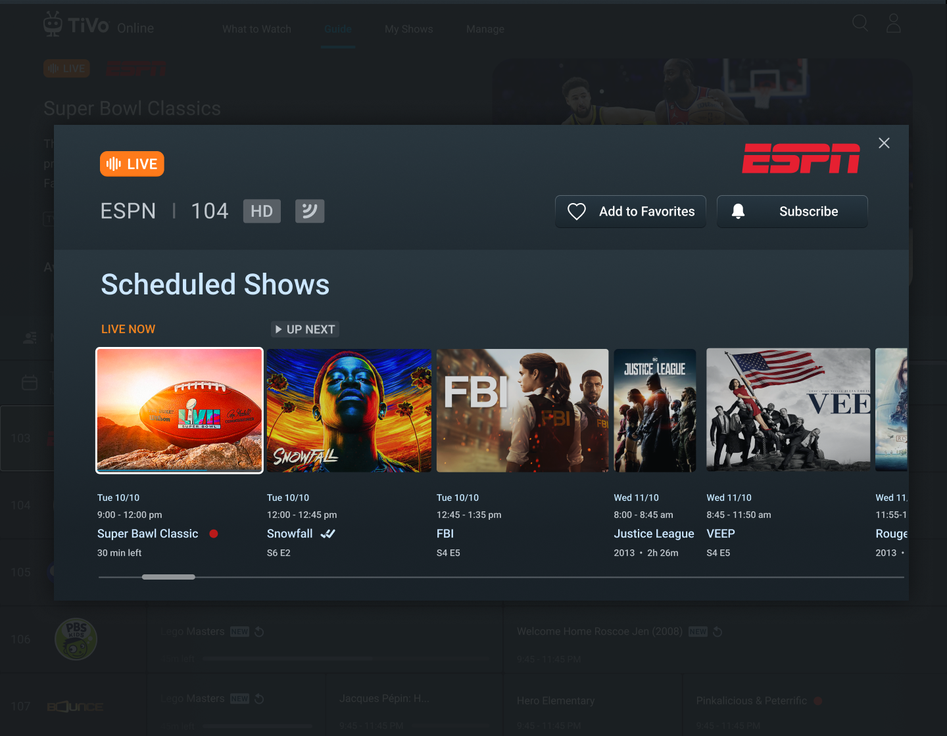Click channel number 107 in guide
The image size is (947, 736).
[20, 706]
